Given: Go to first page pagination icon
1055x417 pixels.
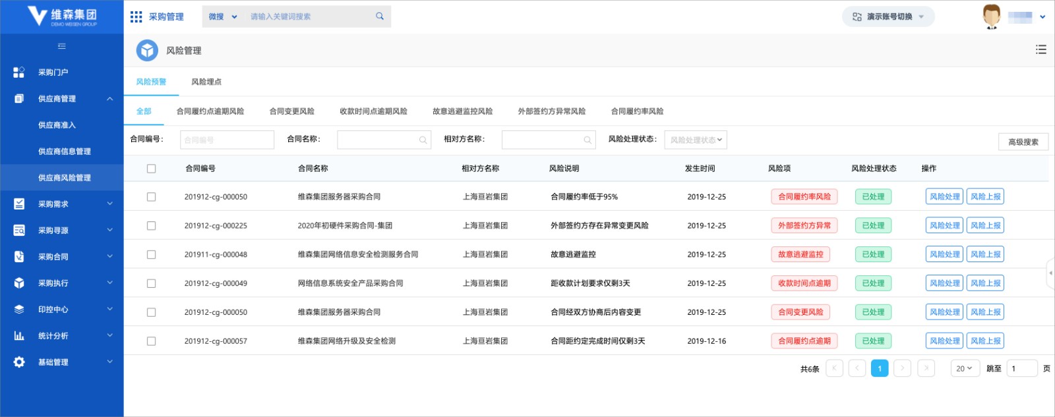Looking at the screenshot, I should (x=834, y=368).
